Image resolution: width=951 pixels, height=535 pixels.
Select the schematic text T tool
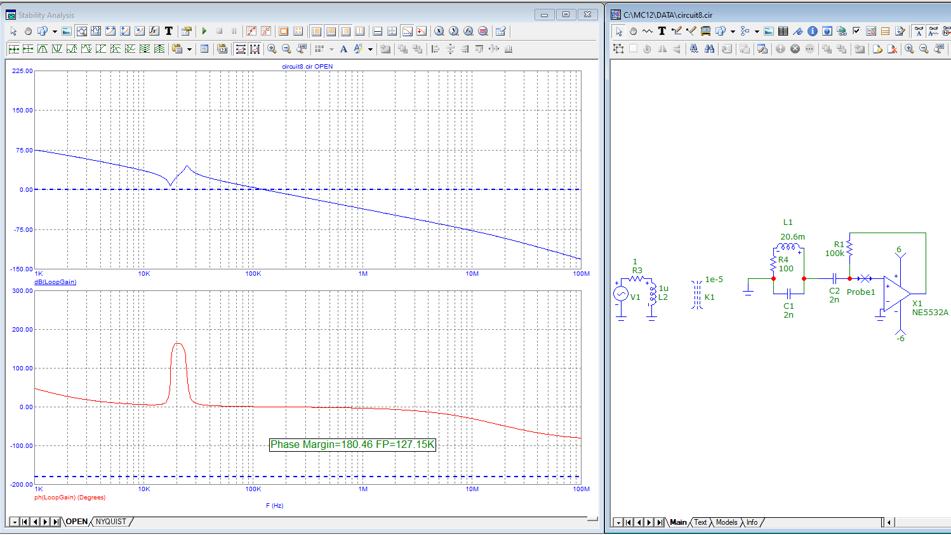[x=662, y=30]
